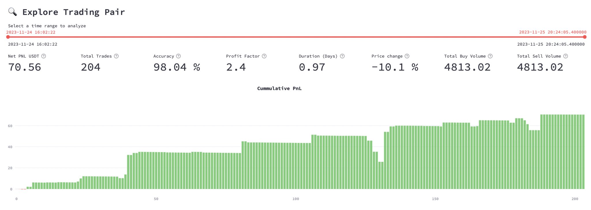591x210 pixels.
Task: Click the Price change help icon
Action: (x=407, y=56)
